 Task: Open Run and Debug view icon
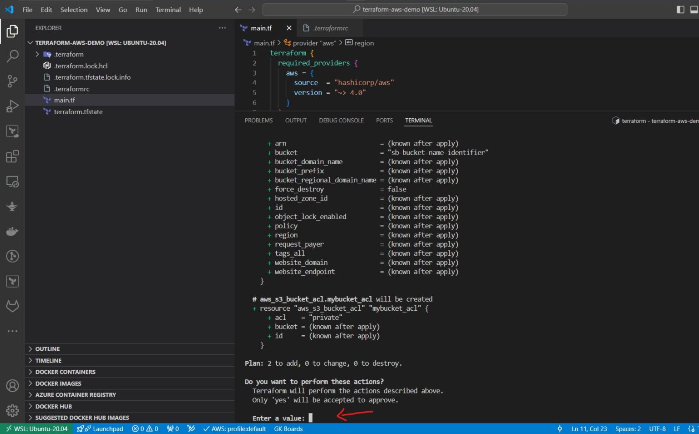[x=12, y=106]
